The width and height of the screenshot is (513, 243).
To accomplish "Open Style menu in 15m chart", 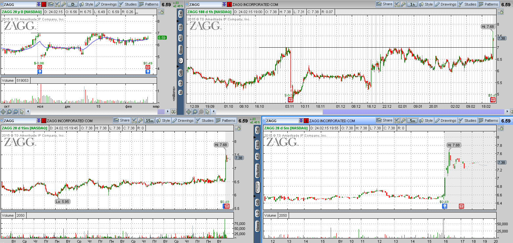I will click(163, 121).
